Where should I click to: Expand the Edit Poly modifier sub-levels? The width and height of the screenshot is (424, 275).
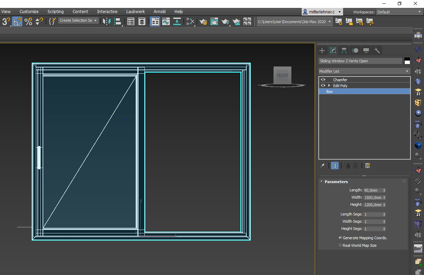pos(329,86)
